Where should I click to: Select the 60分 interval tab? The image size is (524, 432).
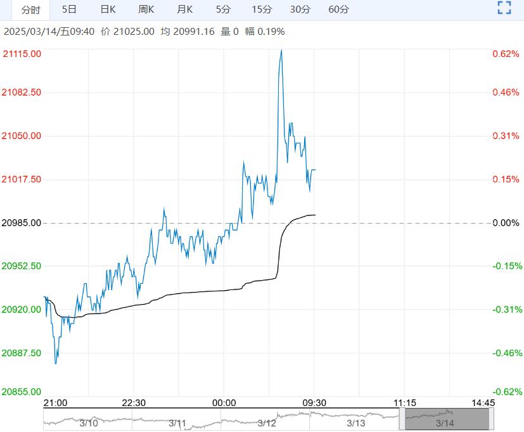click(x=338, y=10)
